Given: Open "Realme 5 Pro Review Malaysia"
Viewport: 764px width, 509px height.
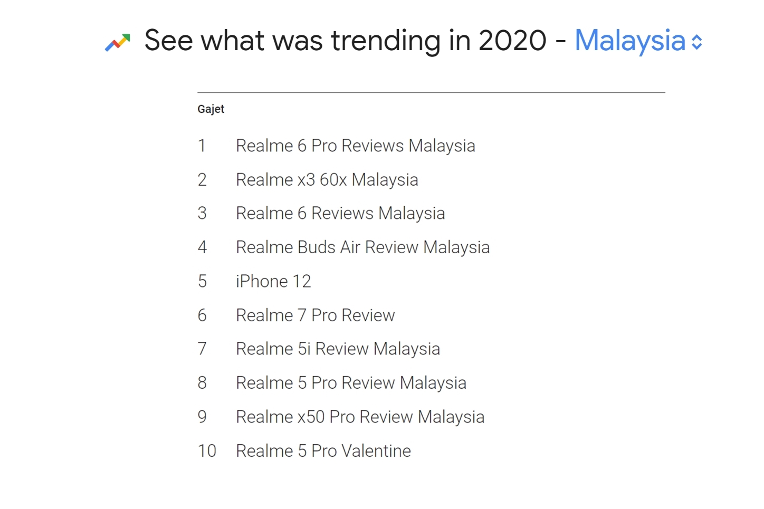Looking at the screenshot, I should pos(351,383).
